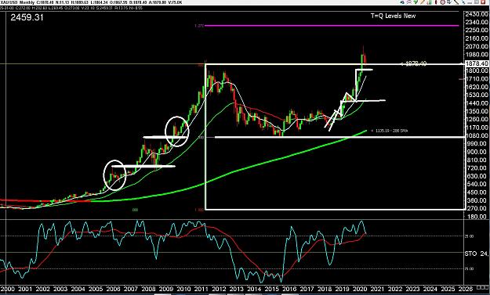The height and width of the screenshot is (295, 490).
Task: Click the 1350.00 price axis label
Action: tap(476, 111)
